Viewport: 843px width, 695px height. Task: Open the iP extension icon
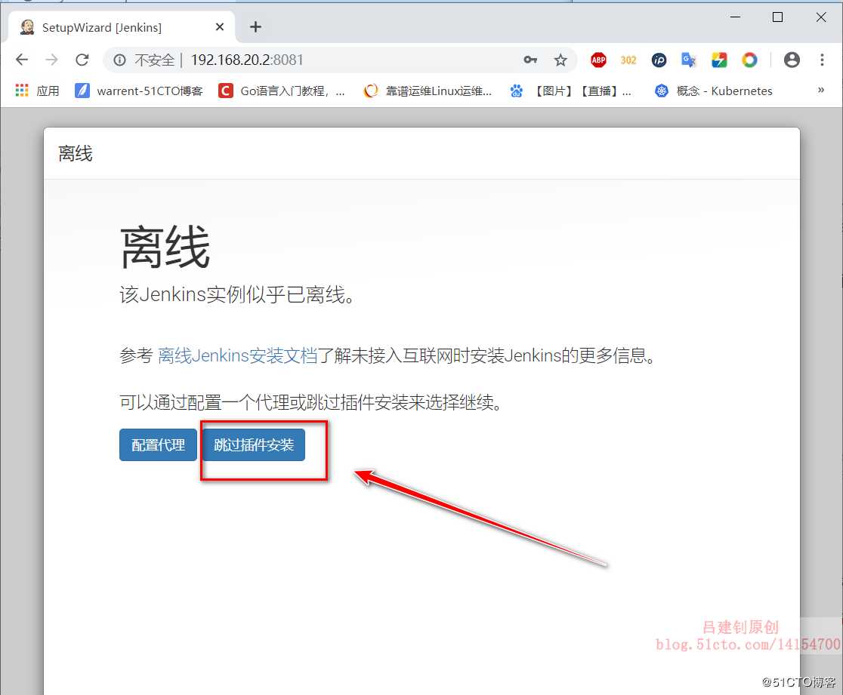click(x=659, y=60)
